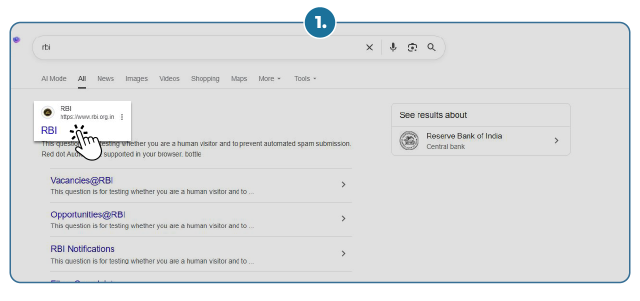The height and width of the screenshot is (301, 640).
Task: Expand the More dropdown menu
Action: (x=269, y=78)
